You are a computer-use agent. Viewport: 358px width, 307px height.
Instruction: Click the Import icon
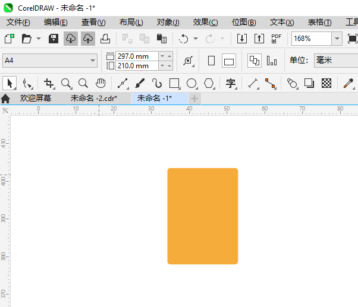pyautogui.click(x=242, y=39)
